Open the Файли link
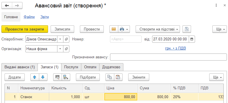The image size is (228, 103). coord(29,17)
